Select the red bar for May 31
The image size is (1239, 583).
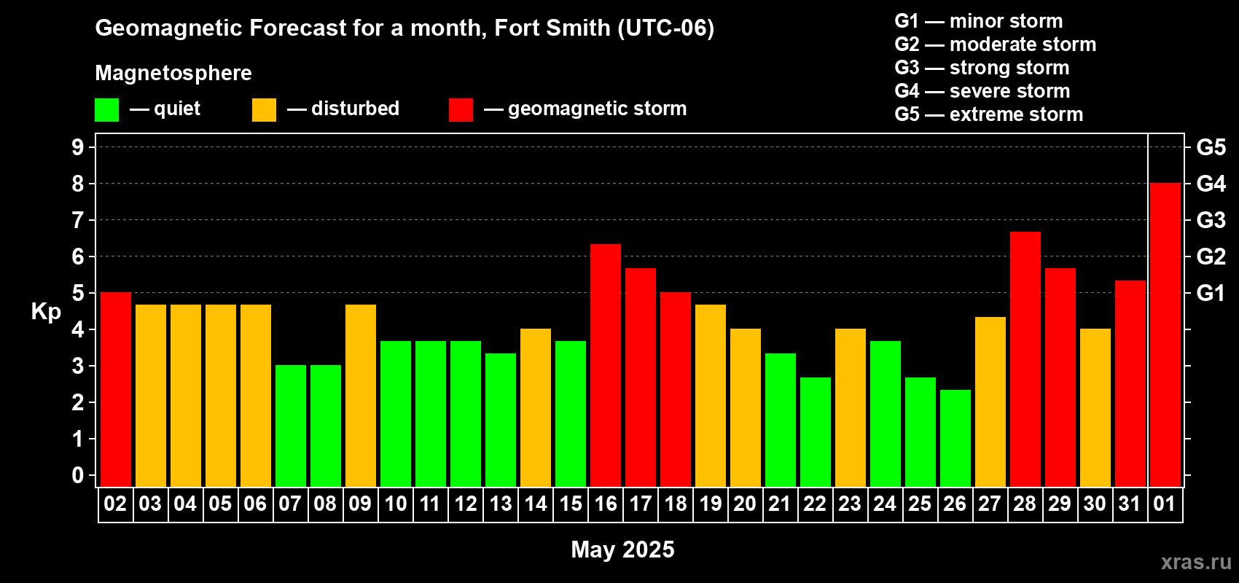(x=1130, y=384)
